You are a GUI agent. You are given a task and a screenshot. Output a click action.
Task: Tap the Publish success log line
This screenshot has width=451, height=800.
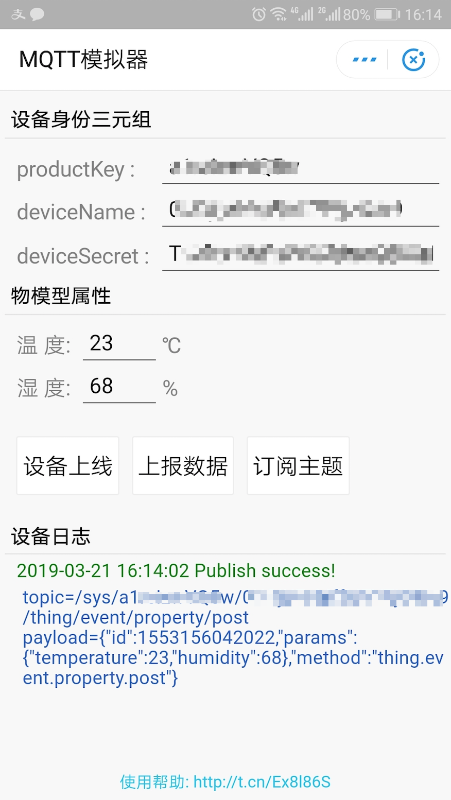tap(176, 571)
